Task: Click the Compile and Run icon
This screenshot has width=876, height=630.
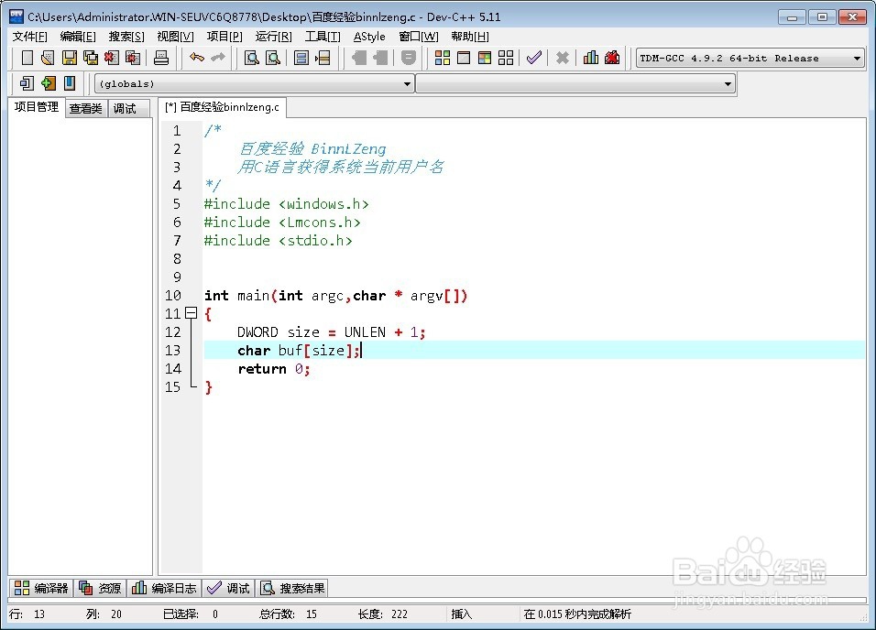Action: [x=485, y=58]
